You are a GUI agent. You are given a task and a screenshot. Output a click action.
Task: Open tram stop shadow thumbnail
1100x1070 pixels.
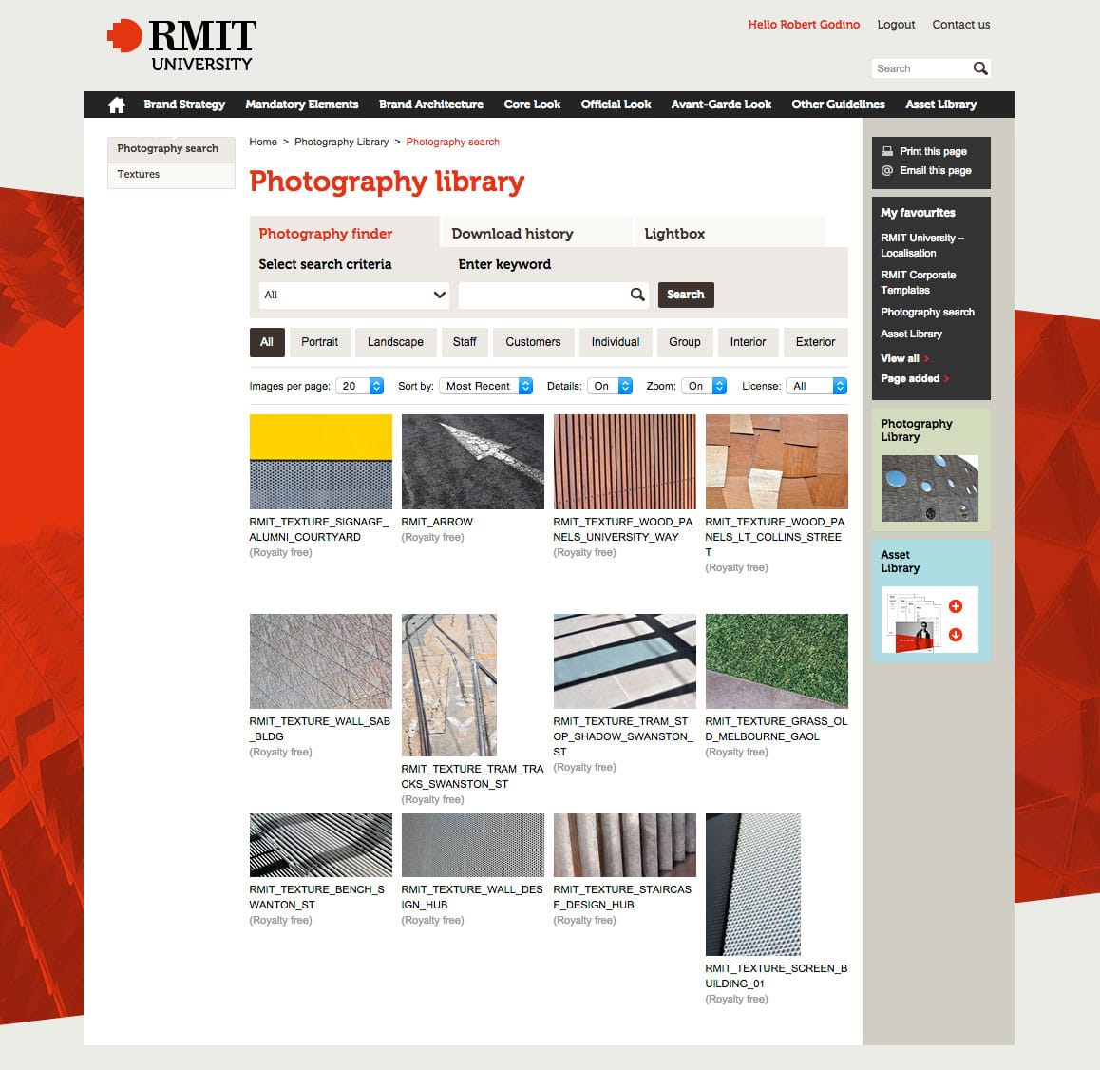click(x=624, y=661)
